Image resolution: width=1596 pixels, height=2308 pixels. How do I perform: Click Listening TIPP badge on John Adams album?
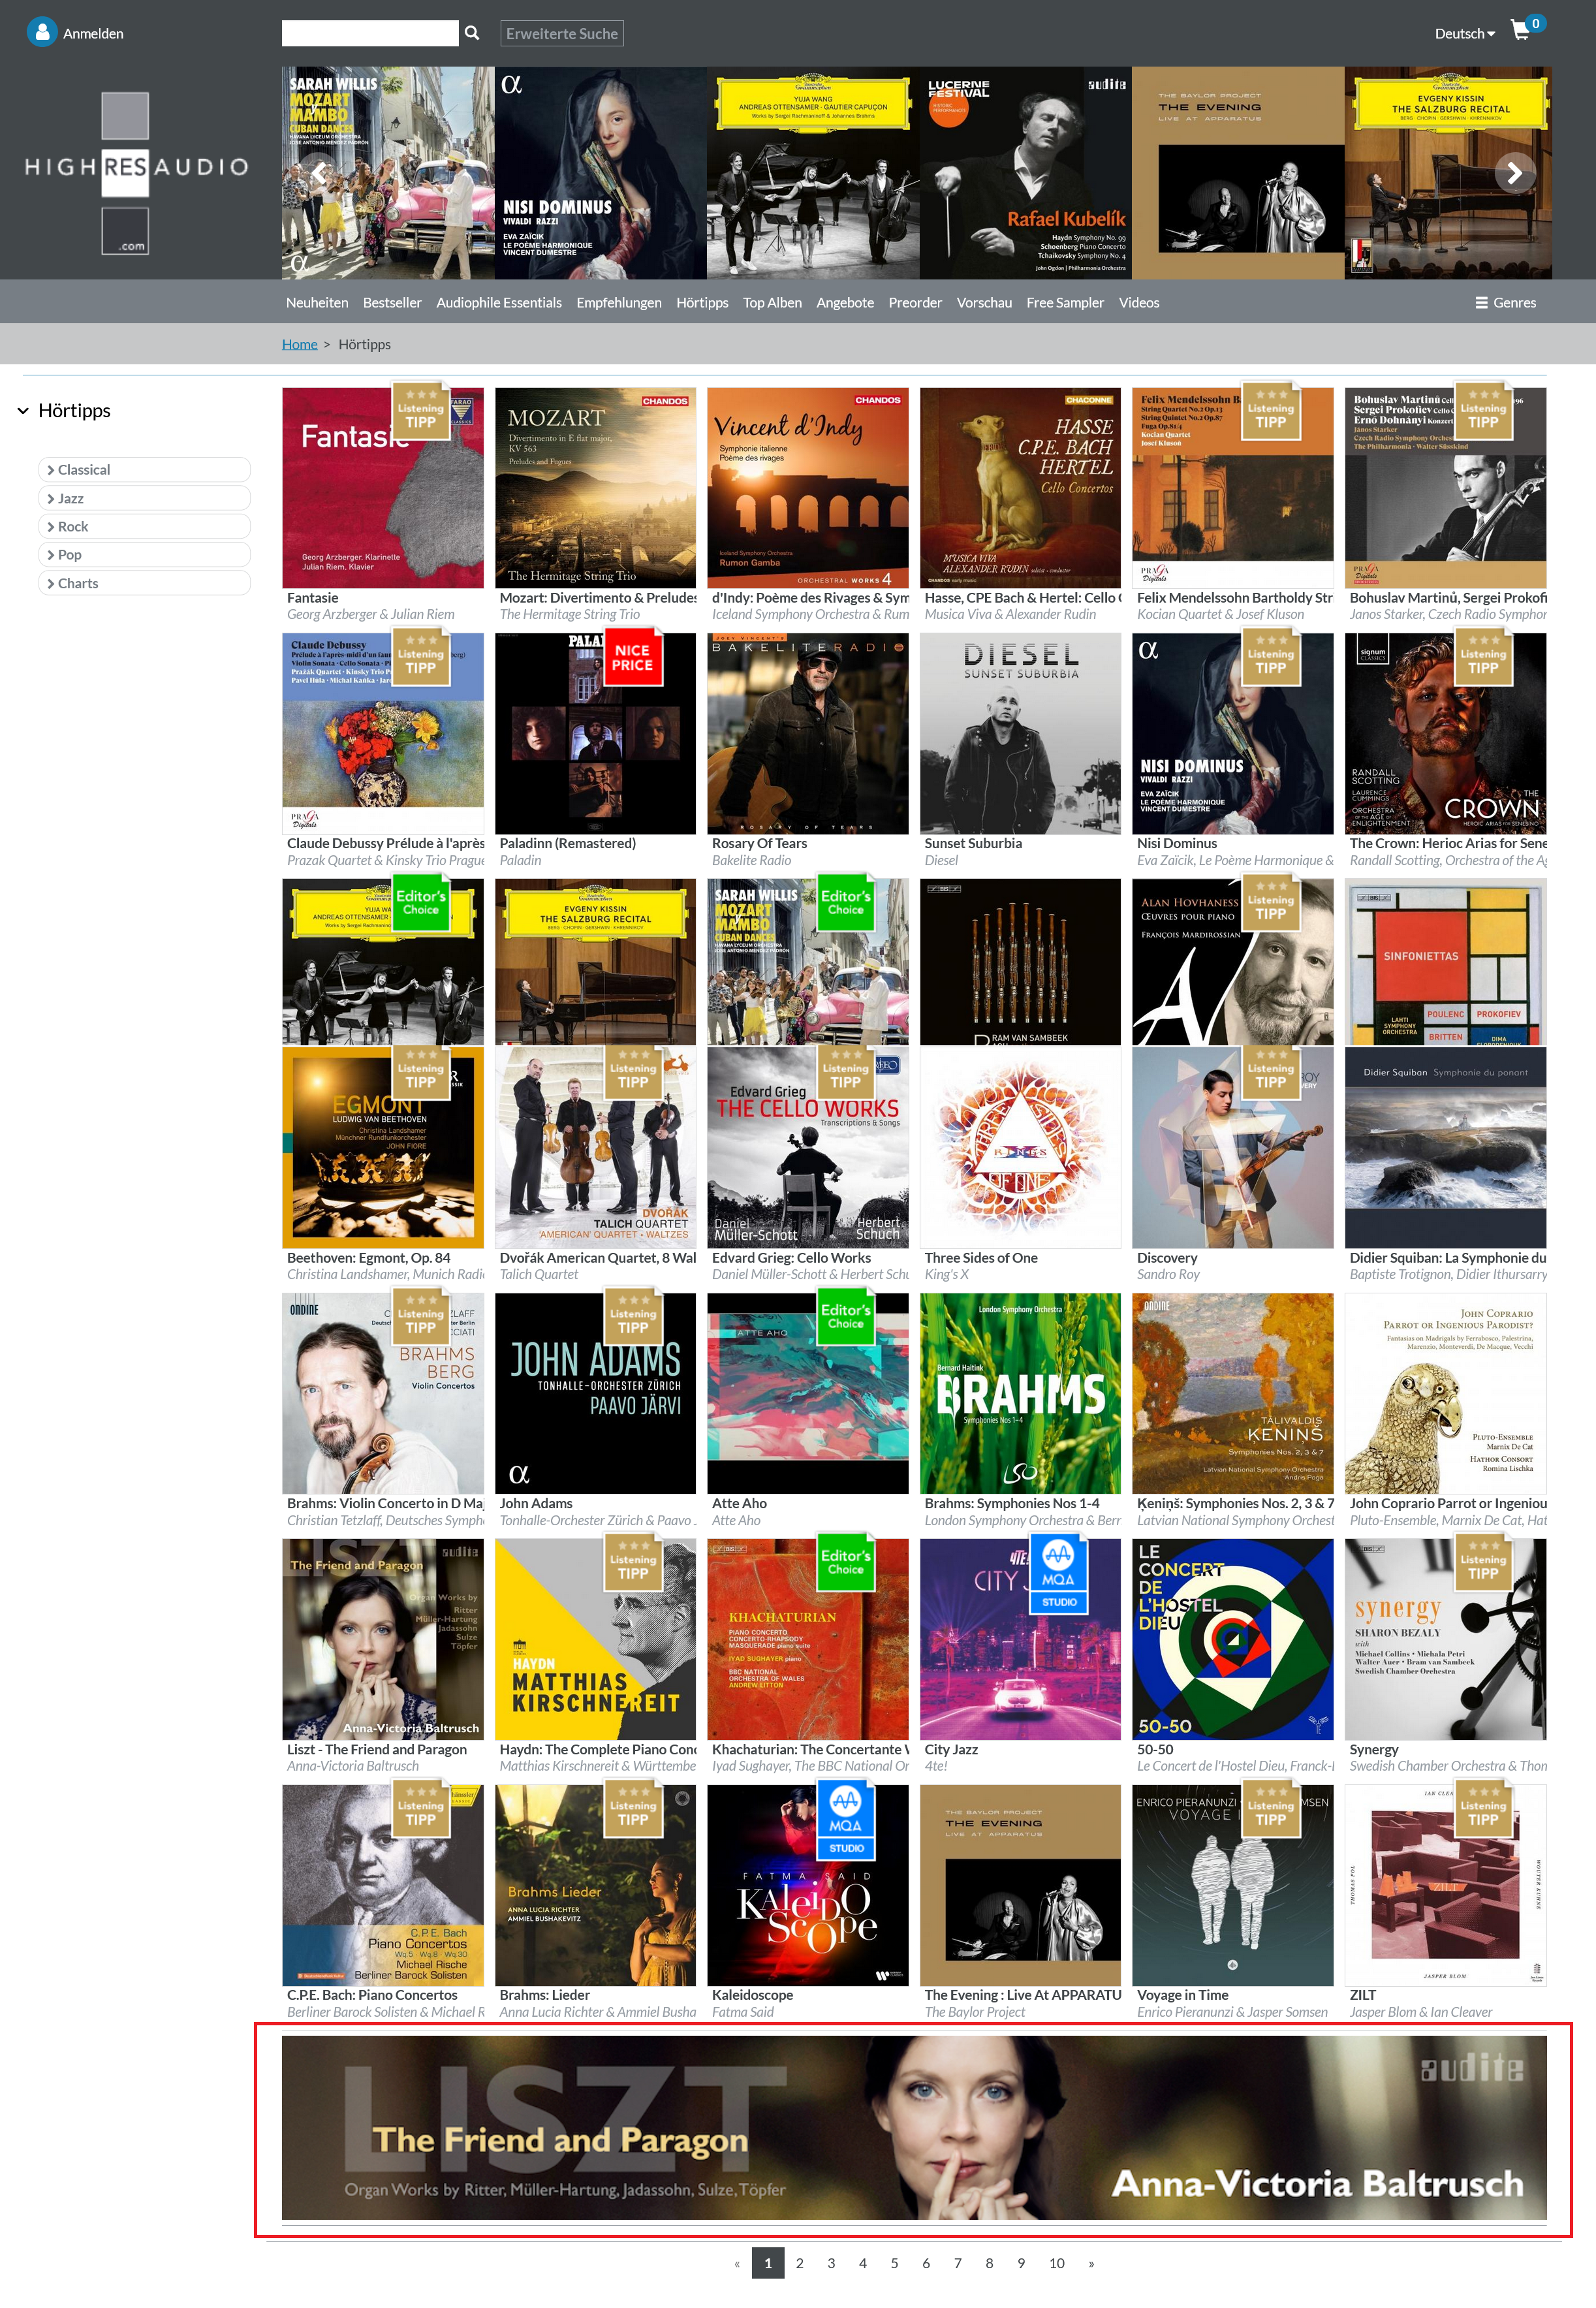[633, 1317]
